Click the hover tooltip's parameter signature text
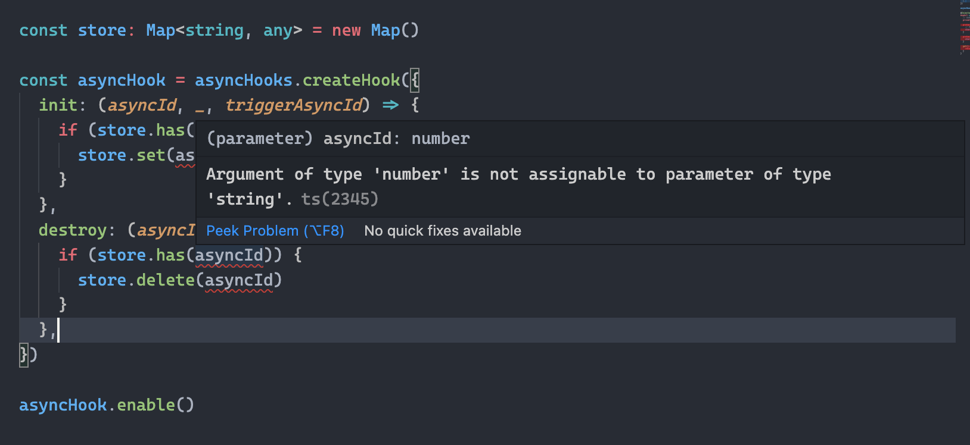This screenshot has width=970, height=445. [338, 139]
